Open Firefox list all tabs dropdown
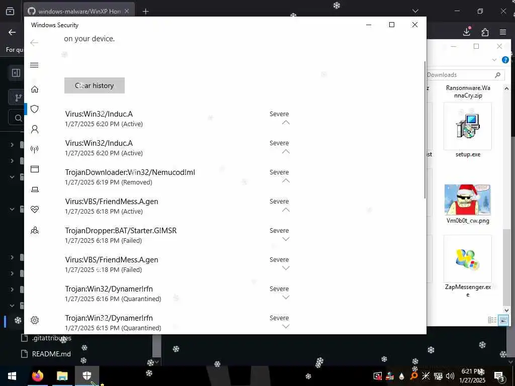 pos(415,11)
